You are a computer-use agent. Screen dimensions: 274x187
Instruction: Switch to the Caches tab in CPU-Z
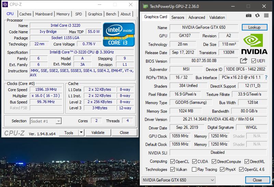click(25, 14)
